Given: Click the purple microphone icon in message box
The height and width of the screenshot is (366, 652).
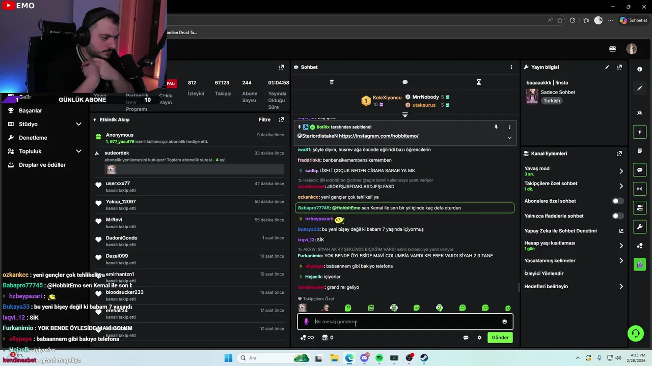Looking at the screenshot, I should (x=306, y=321).
